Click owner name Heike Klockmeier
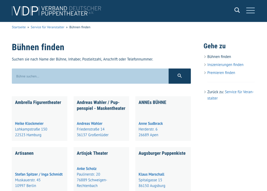 (29, 124)
